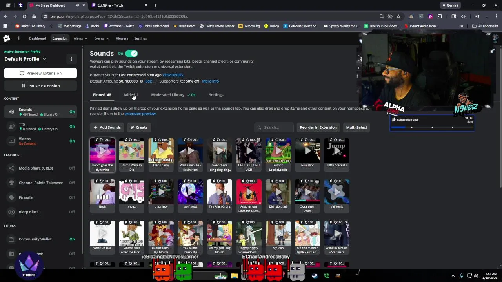The height and width of the screenshot is (282, 502).
Task: Click Reorder In Extension button
Action: click(318, 127)
